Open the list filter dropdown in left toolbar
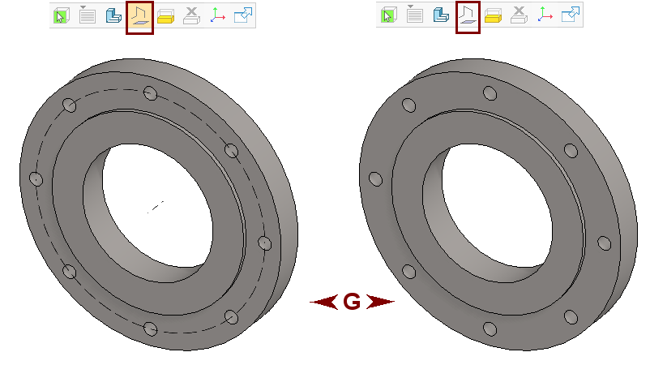The width and height of the screenshot is (650, 365). (x=88, y=15)
